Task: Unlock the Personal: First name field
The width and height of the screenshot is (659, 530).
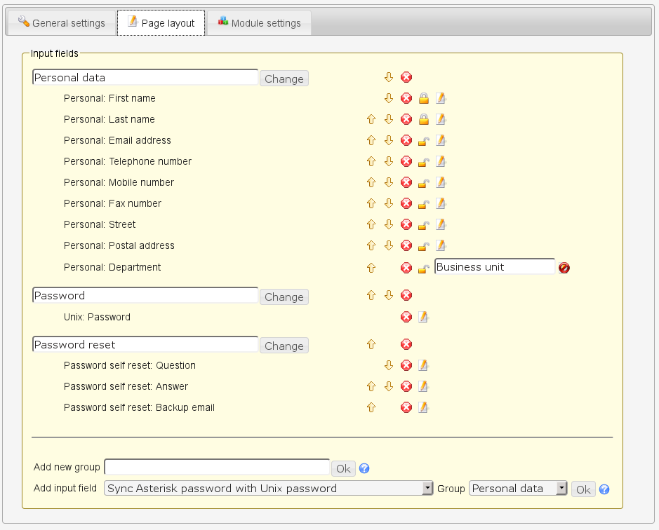Action: click(x=424, y=98)
